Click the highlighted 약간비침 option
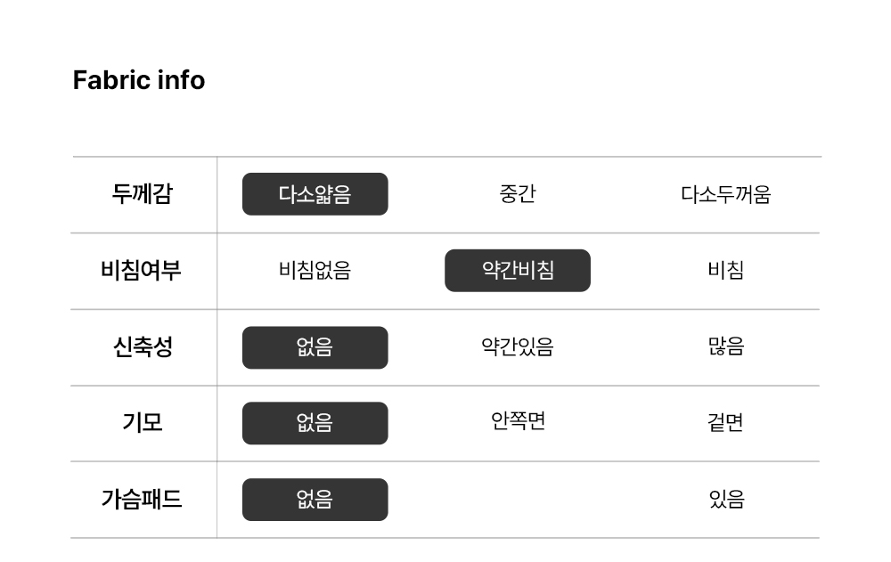Screen dimensions: 891x562 point(518,271)
